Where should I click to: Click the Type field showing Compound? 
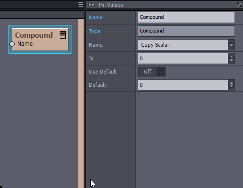coord(186,31)
